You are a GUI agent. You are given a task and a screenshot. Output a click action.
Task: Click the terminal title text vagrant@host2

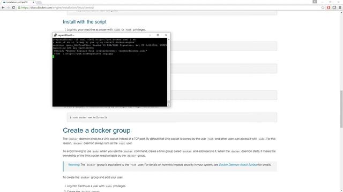[x=66, y=35]
